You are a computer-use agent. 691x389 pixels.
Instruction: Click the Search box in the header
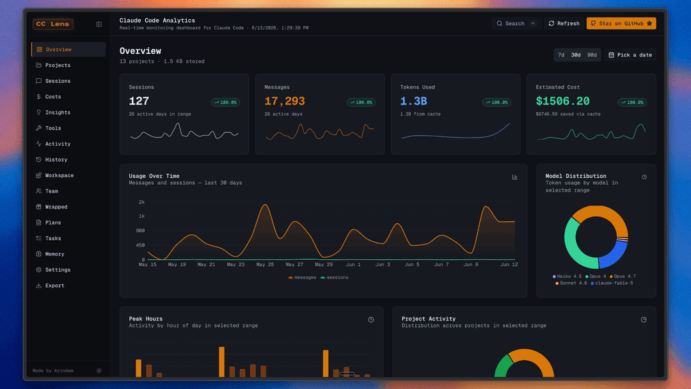(516, 23)
